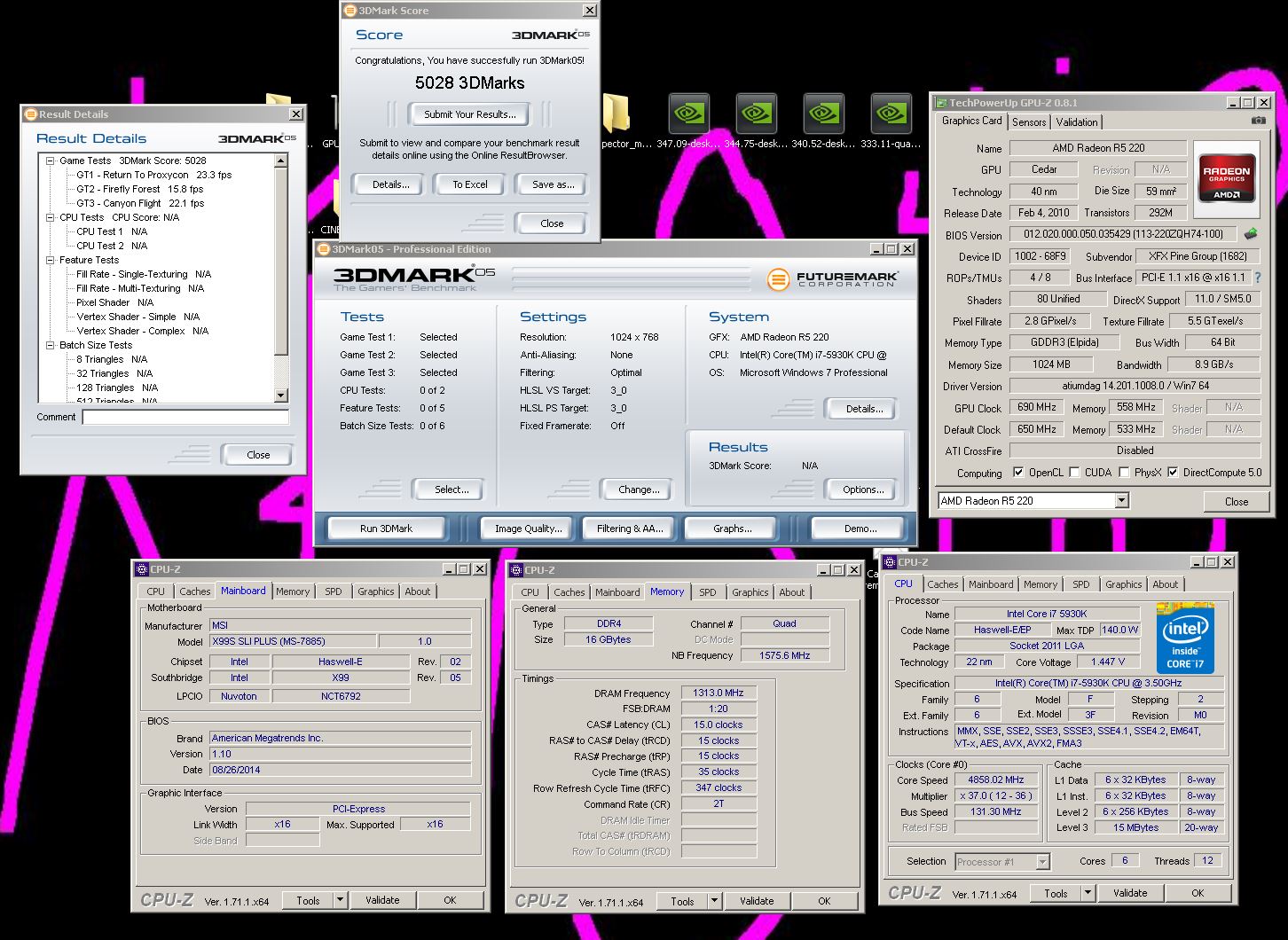1288x940 pixels.
Task: Open the Tools dropdown arrow in CPU-Z Memory window
Action: click(714, 901)
